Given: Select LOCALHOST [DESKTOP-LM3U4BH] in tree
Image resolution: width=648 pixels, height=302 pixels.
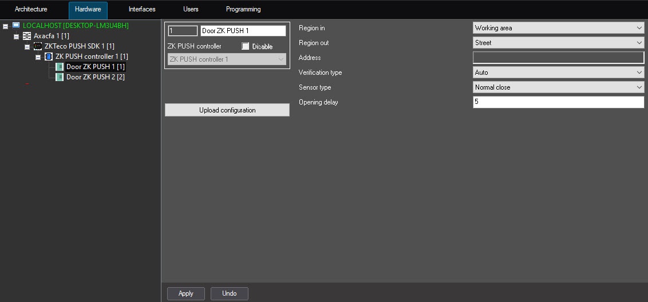Looking at the screenshot, I should click(x=76, y=26).
